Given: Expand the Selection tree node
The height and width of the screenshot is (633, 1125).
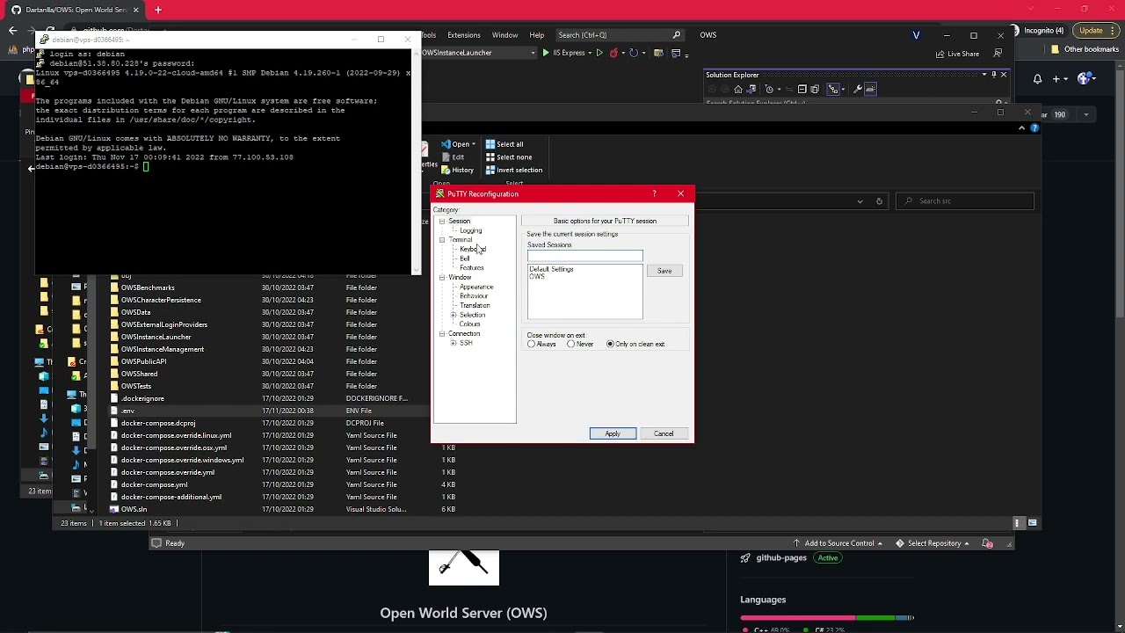Looking at the screenshot, I should tap(454, 315).
